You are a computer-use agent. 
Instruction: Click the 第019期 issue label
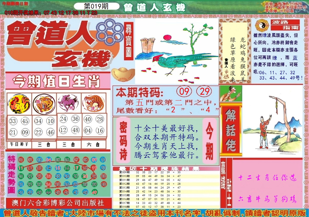point(96,6)
